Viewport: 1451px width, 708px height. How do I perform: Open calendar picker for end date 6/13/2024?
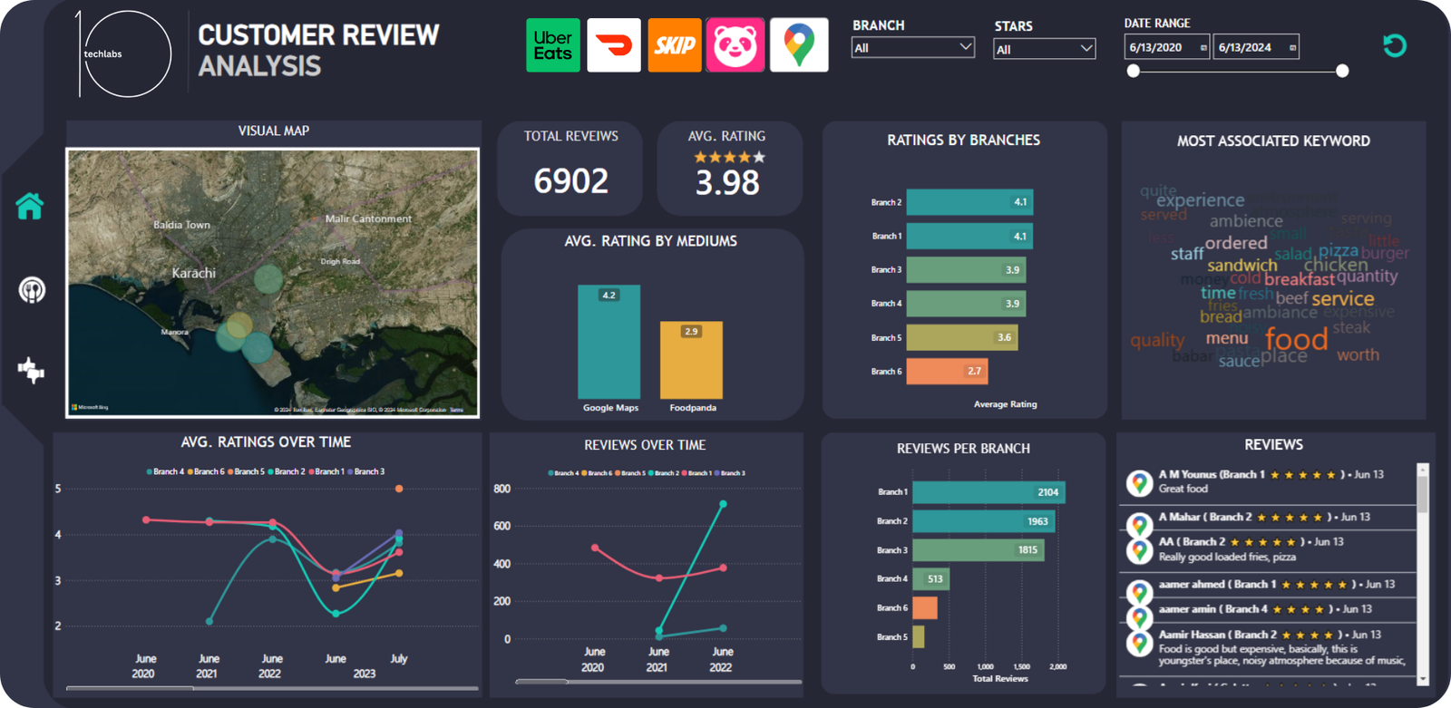[x=1292, y=48]
